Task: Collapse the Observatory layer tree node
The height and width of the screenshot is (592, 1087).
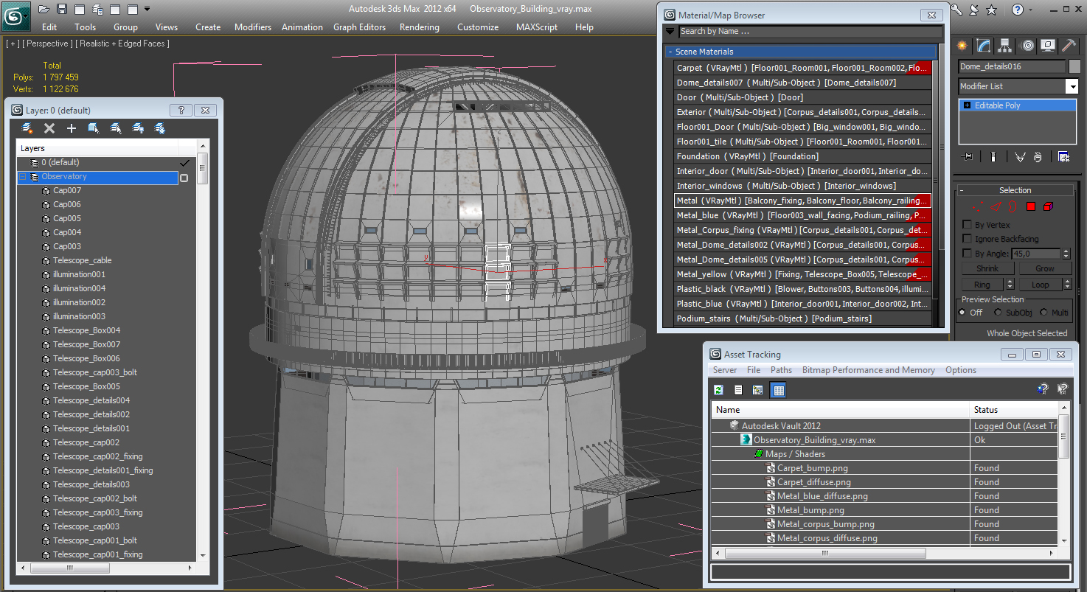Action: pyautogui.click(x=22, y=177)
